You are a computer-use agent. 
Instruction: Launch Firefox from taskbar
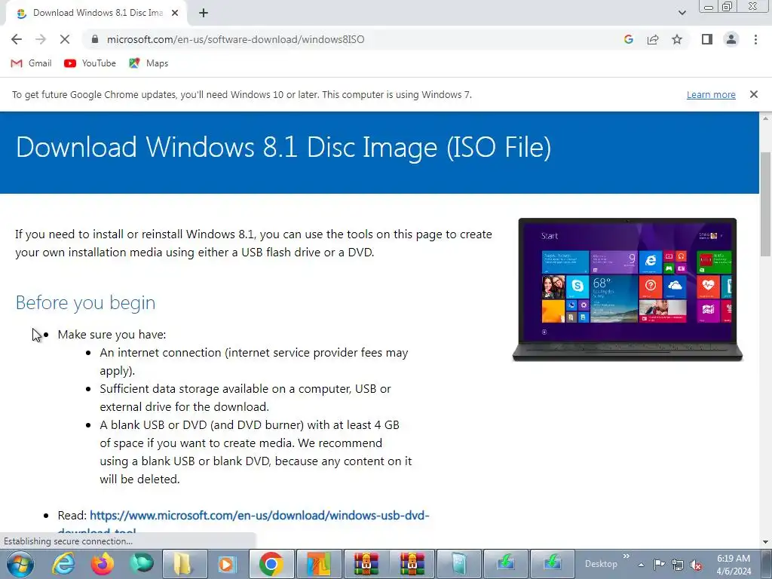coord(103,564)
